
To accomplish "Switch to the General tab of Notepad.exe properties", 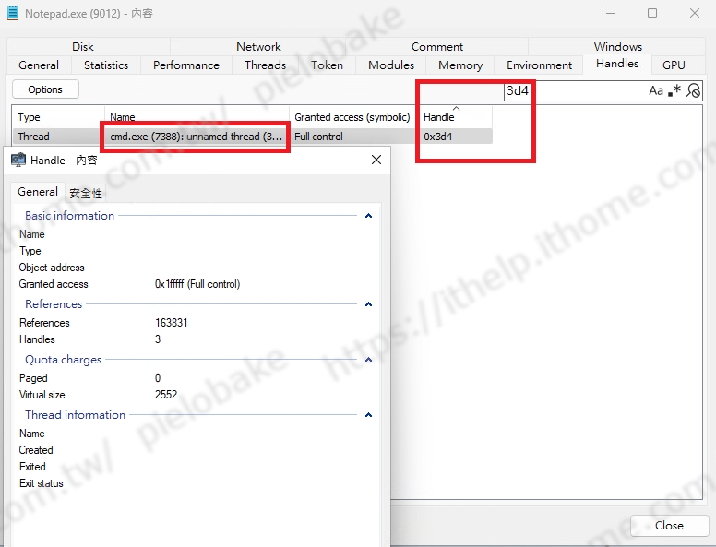I will tap(39, 65).
